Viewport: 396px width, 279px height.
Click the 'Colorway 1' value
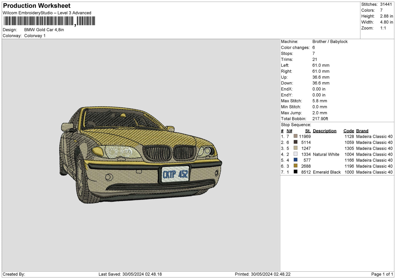pyautogui.click(x=35, y=36)
